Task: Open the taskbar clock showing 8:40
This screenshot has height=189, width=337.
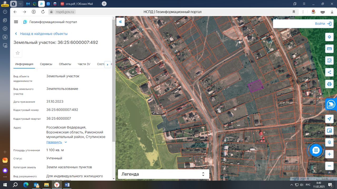Action: click(x=319, y=185)
